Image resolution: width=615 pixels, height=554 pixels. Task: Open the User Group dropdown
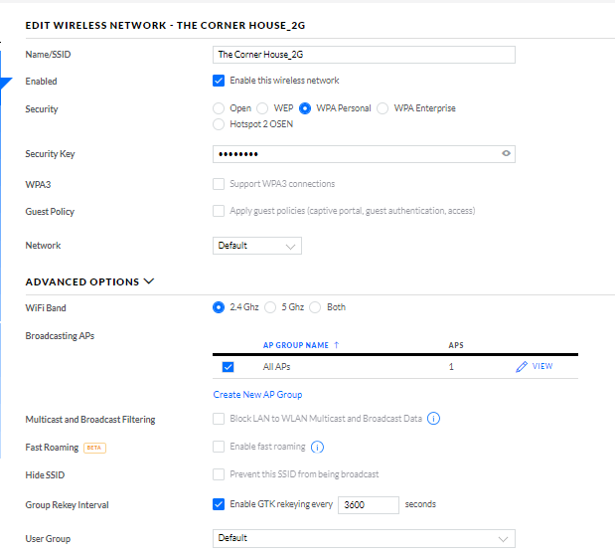tap(364, 538)
